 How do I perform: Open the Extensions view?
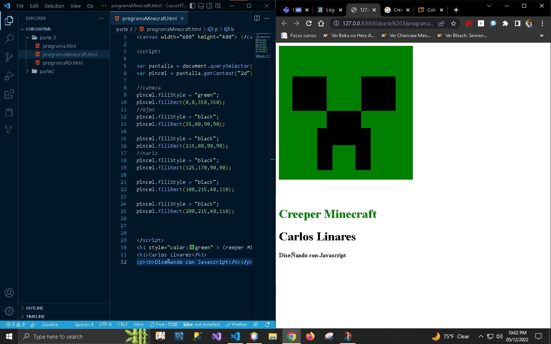9,94
